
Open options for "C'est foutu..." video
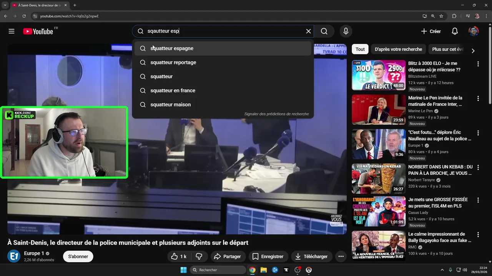478,133
